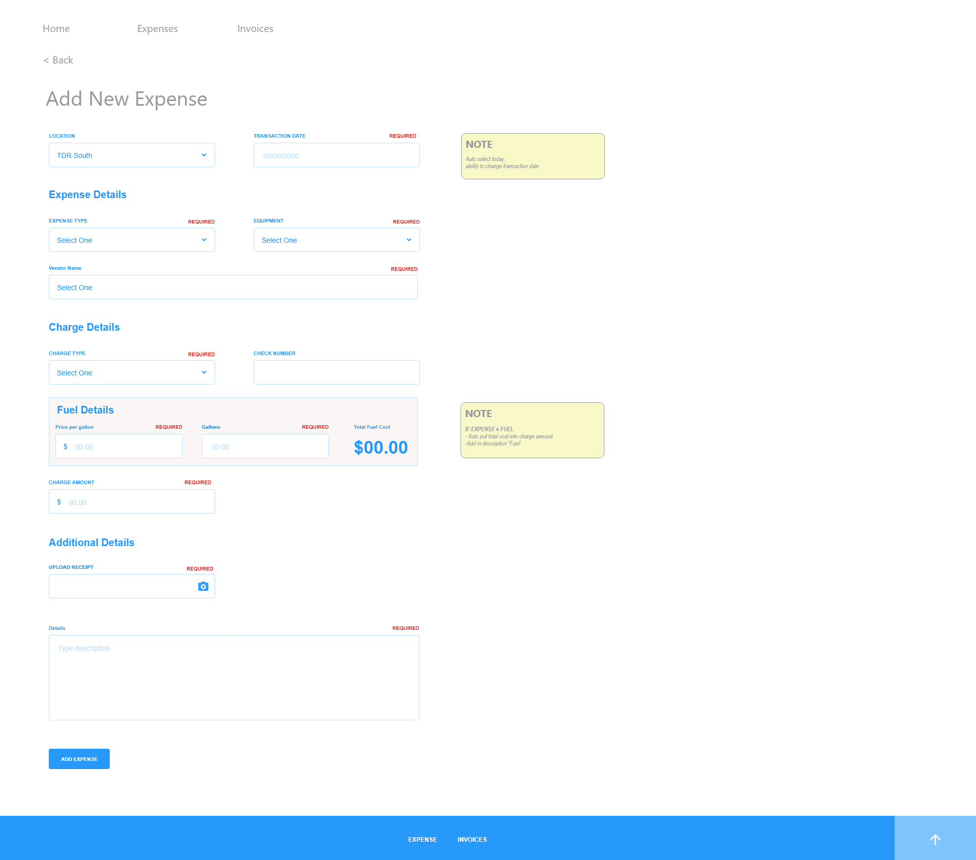Go to Home in top navigation

coord(56,28)
